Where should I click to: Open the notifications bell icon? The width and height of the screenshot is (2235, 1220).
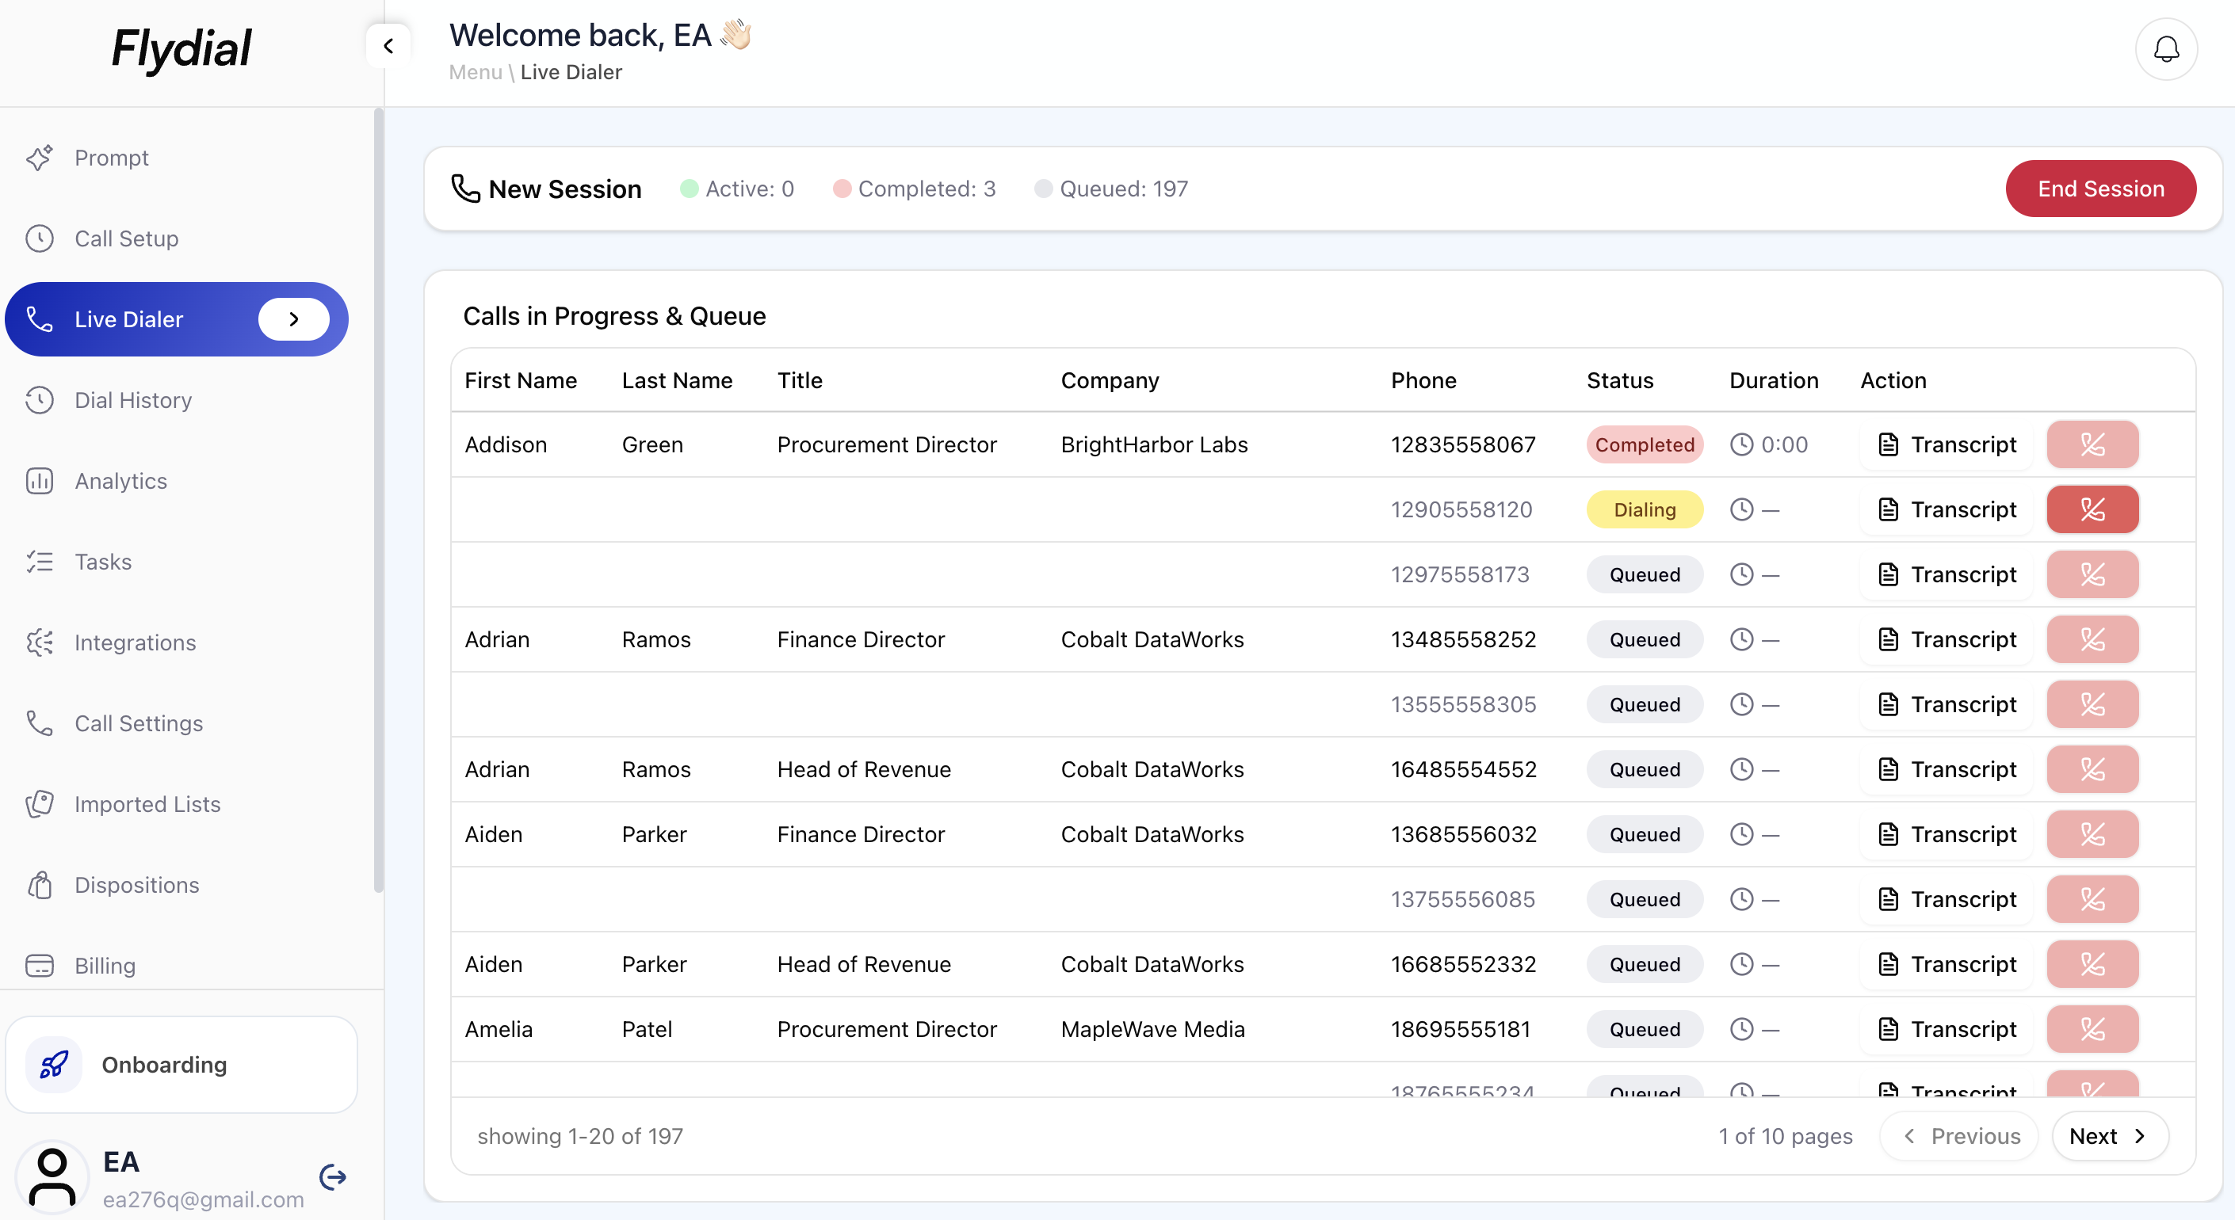pos(2165,49)
